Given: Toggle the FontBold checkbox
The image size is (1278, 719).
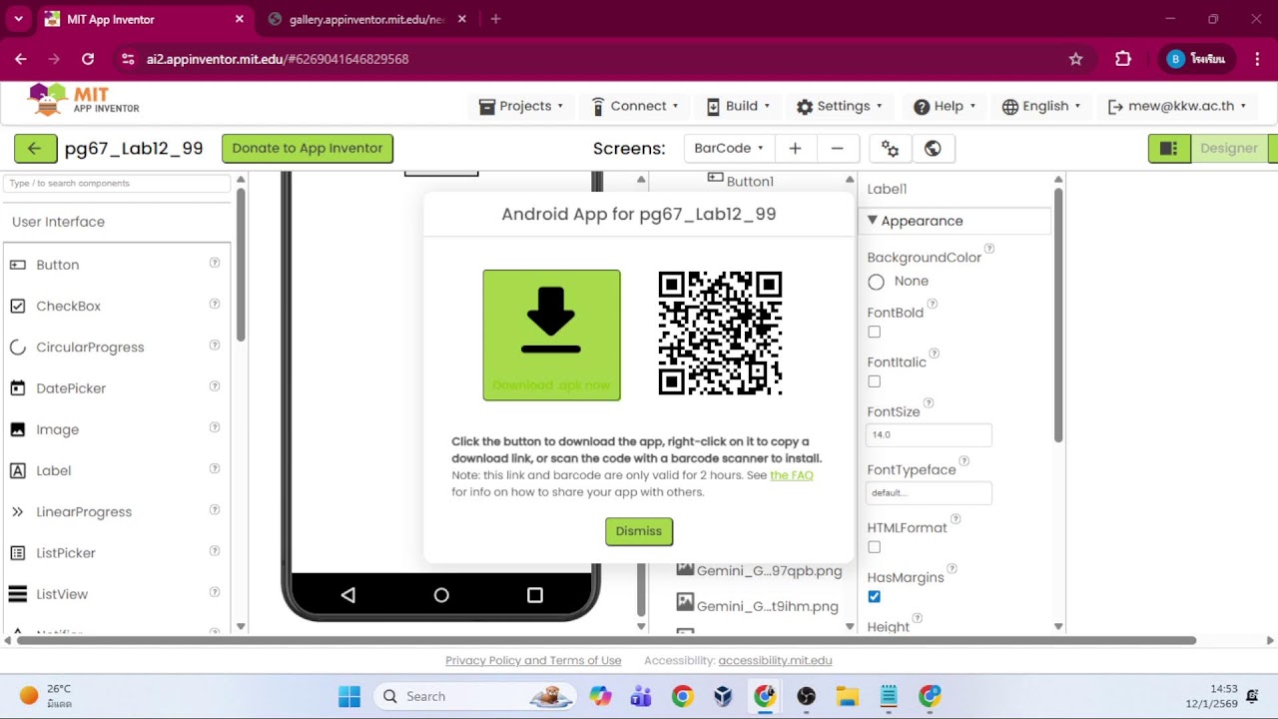Looking at the screenshot, I should pyautogui.click(x=875, y=332).
